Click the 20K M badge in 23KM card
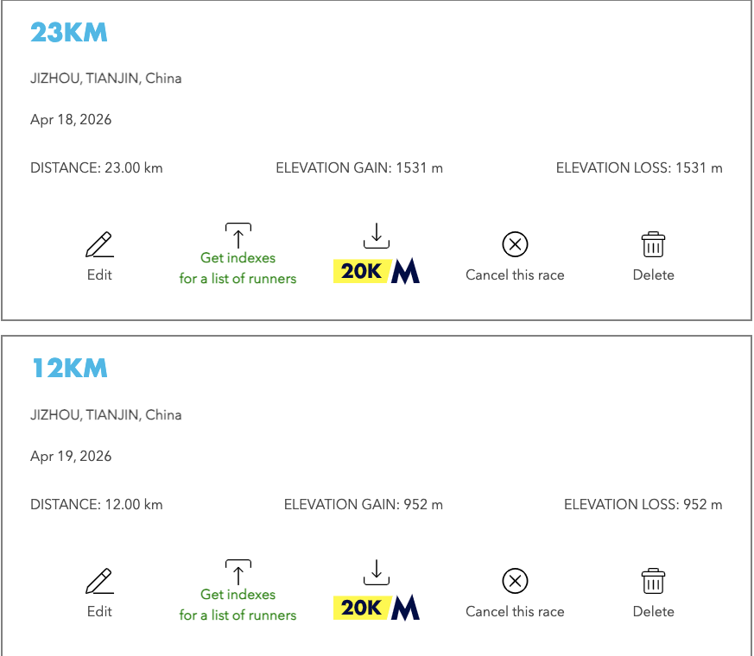Screen dimensions: 754x656 coord(377,271)
